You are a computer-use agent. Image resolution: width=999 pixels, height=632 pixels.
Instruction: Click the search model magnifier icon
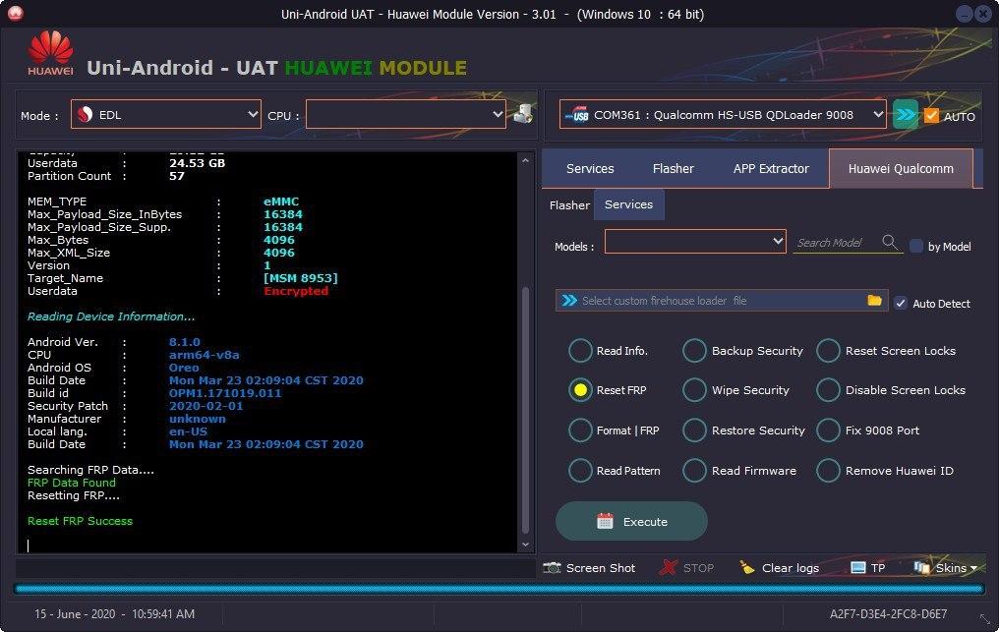pos(890,242)
